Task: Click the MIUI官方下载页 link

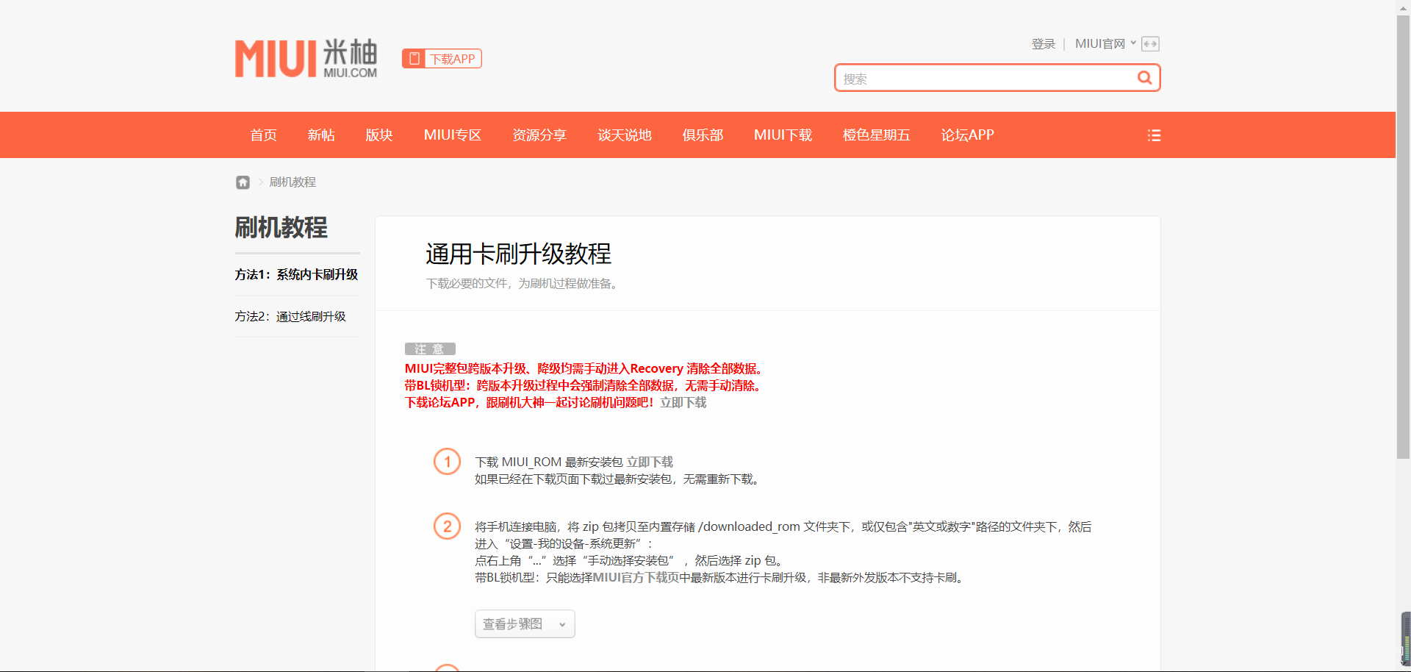Action: point(636,578)
